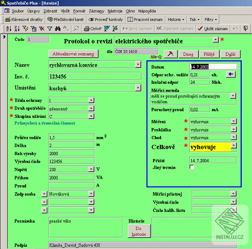Click the Aktualizovat seznamy button
Image resolution: width=252 pixels, height=249 pixels.
(74, 54)
